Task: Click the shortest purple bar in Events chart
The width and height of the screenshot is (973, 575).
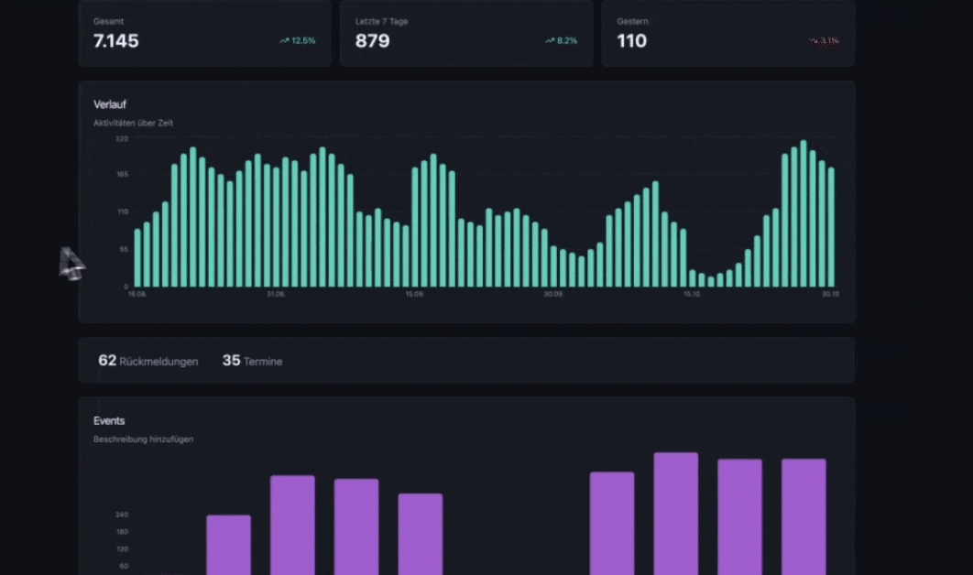Action: [x=228, y=545]
